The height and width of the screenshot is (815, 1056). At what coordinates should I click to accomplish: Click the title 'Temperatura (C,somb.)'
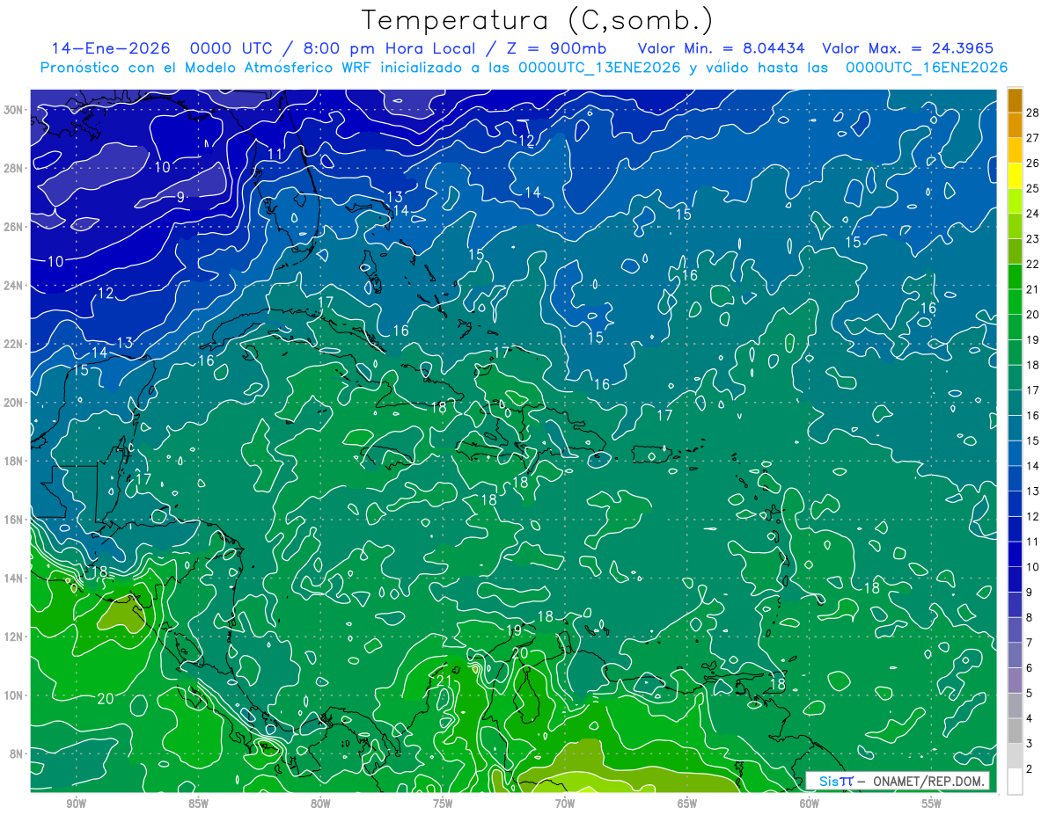[x=538, y=20]
